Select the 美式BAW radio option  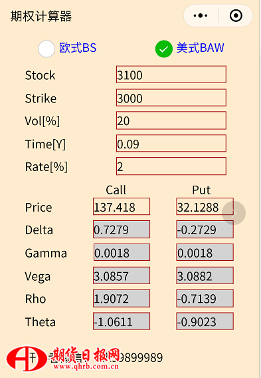[x=163, y=49]
